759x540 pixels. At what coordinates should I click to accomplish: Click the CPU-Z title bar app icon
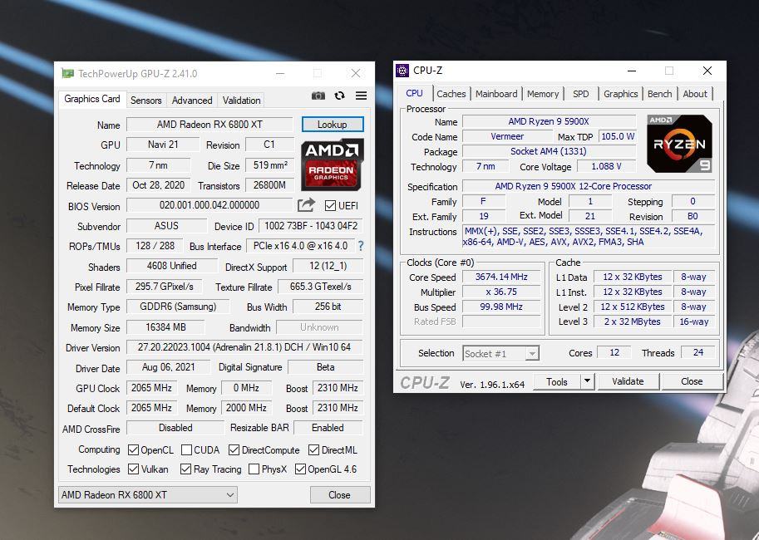tap(402, 71)
